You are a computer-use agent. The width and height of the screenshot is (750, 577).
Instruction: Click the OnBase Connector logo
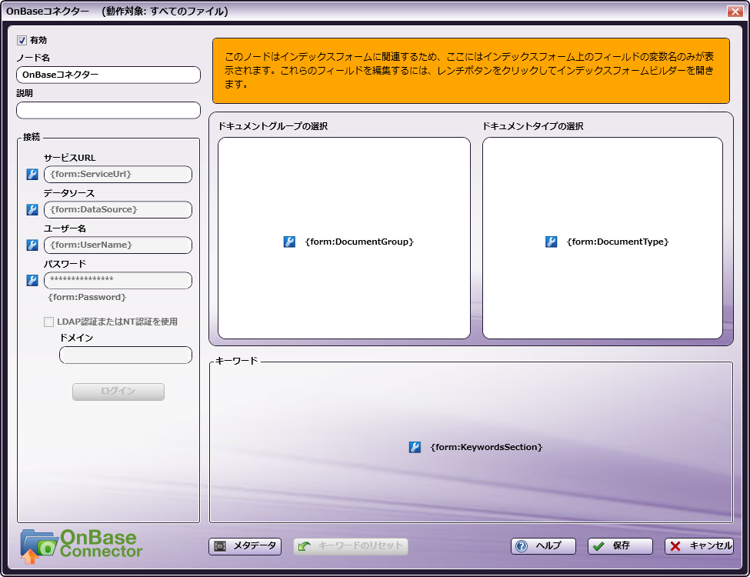(82, 546)
